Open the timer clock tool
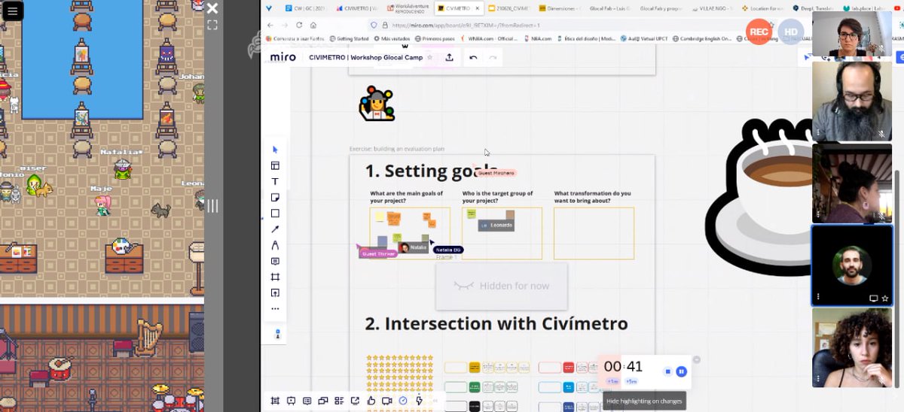The width and height of the screenshot is (904, 412). pyautogui.click(x=403, y=401)
